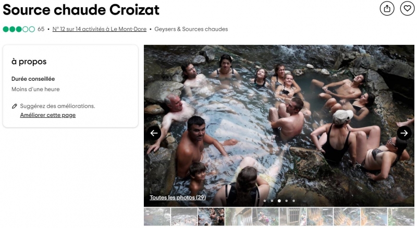Select the fourth carousel dot indicator

click(286, 201)
